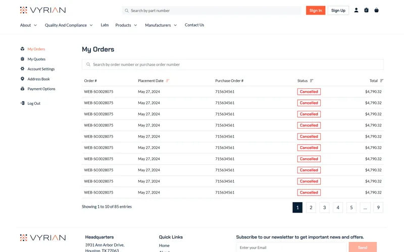
Task: Sort by Placement Date icon
Action: pyautogui.click(x=168, y=81)
